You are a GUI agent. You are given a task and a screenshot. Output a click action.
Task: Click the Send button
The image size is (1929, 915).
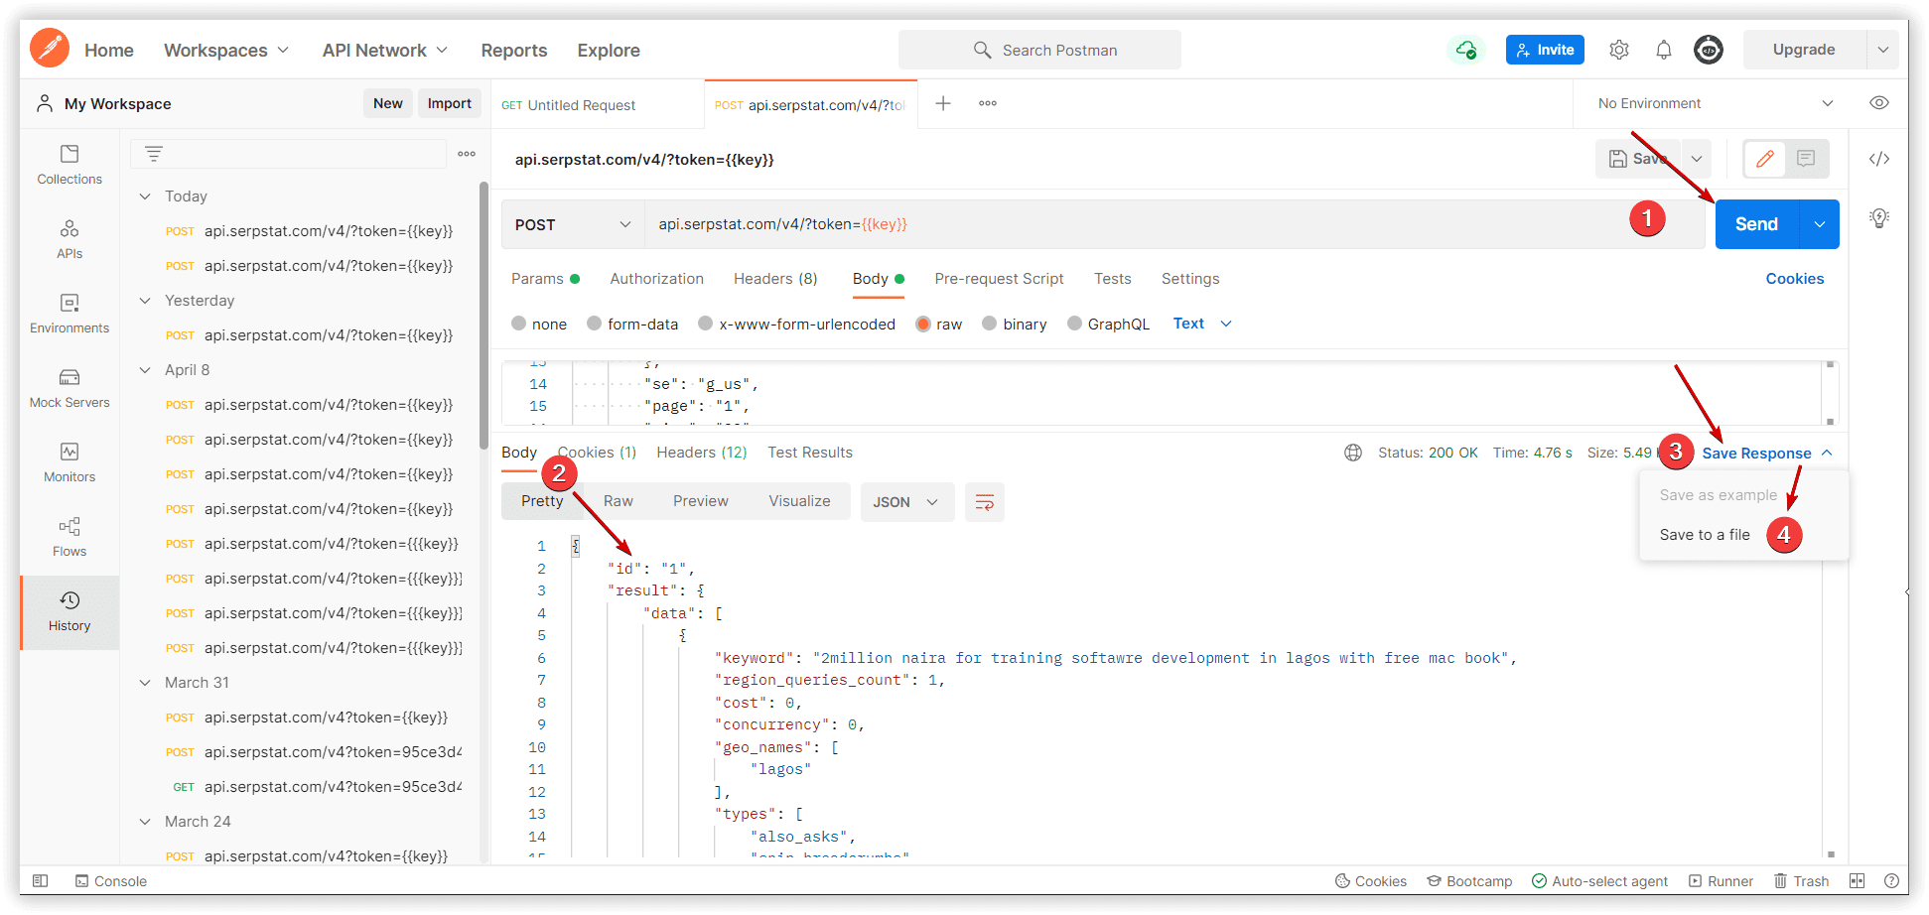click(1756, 224)
